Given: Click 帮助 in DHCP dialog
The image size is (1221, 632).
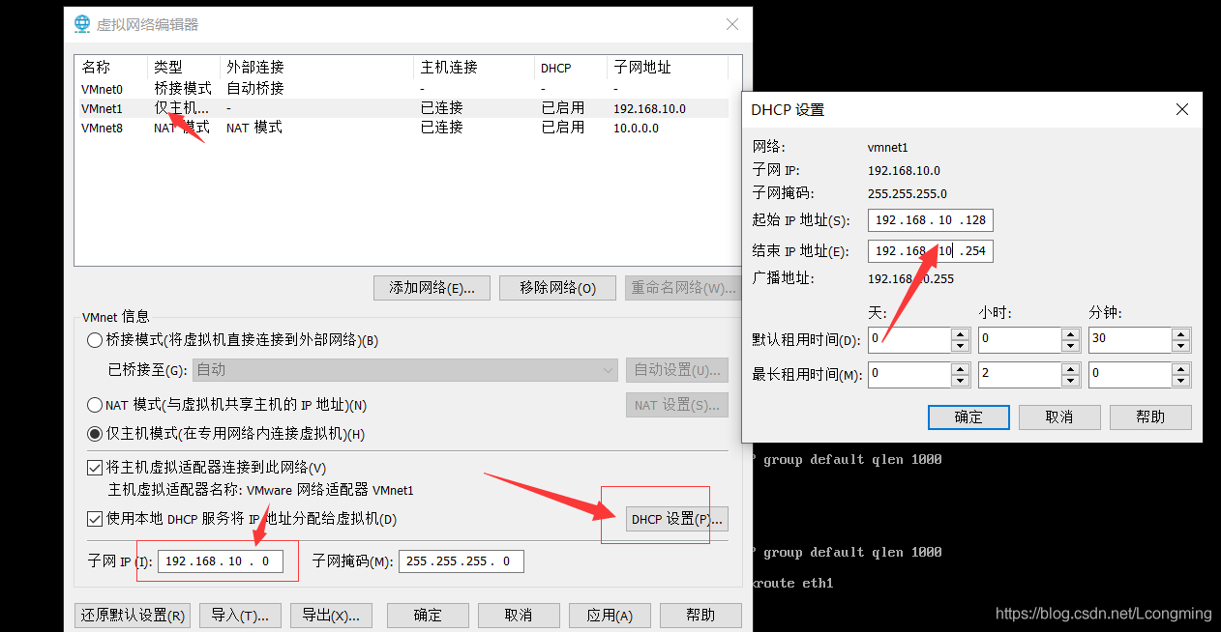Looking at the screenshot, I should click(1150, 417).
